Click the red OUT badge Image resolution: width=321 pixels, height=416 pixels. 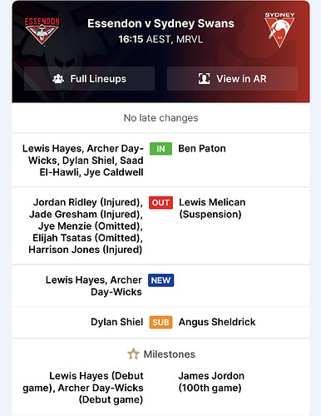point(160,202)
